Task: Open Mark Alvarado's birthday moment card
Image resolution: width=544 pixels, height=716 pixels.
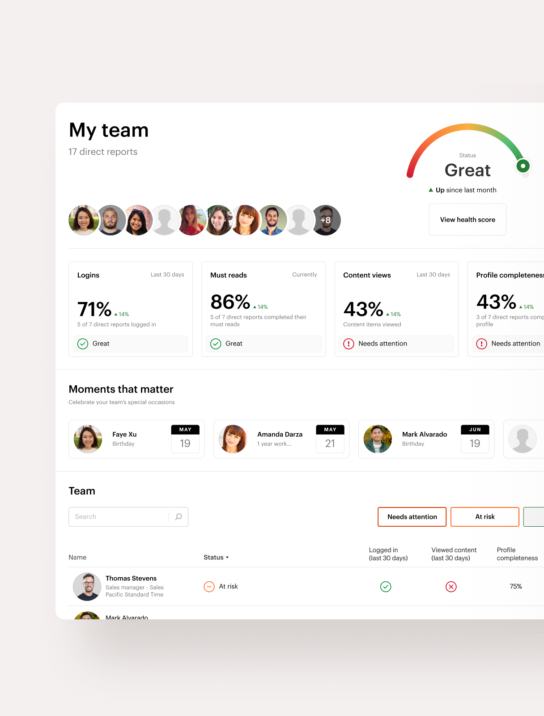Action: (x=426, y=439)
